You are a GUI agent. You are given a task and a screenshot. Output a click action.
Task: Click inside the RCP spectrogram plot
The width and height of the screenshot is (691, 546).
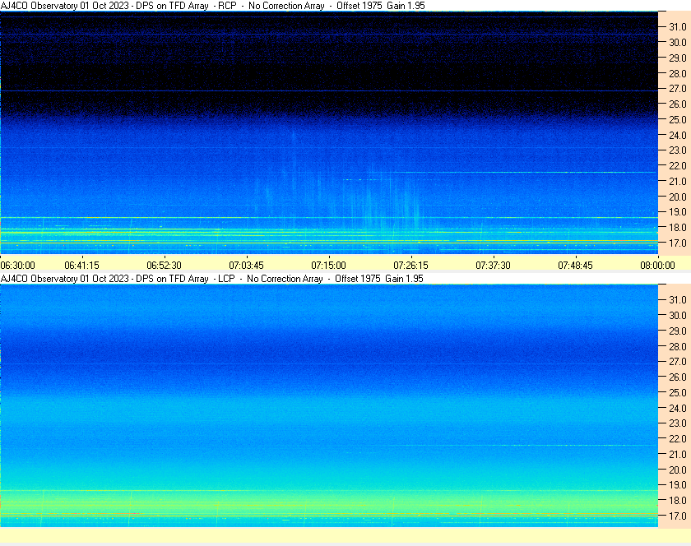[329, 132]
